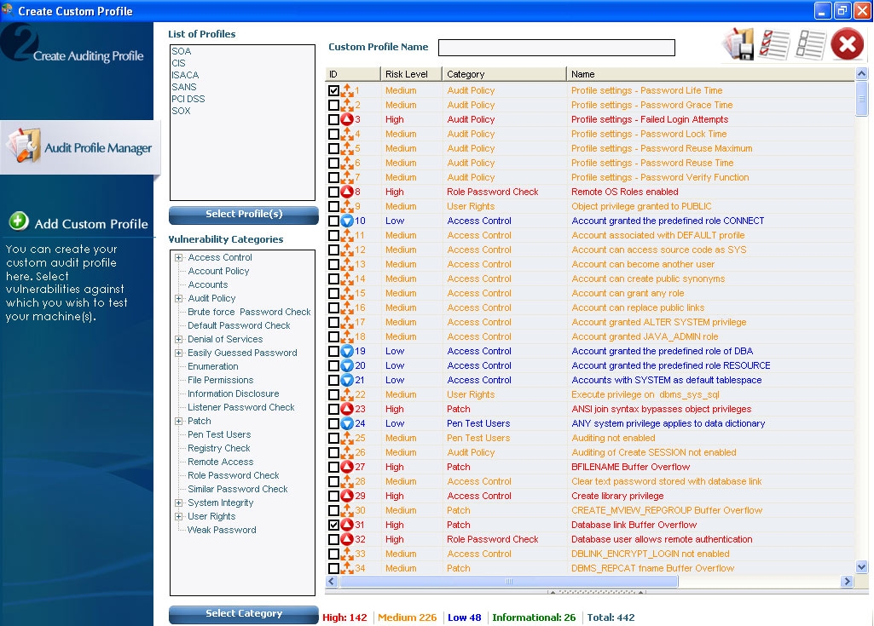Select the Weak Password category
Viewport: 874px width, 626px height.
222,531
